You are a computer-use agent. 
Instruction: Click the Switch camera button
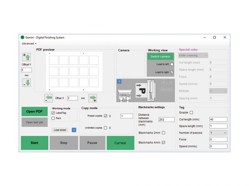pyautogui.click(x=161, y=56)
